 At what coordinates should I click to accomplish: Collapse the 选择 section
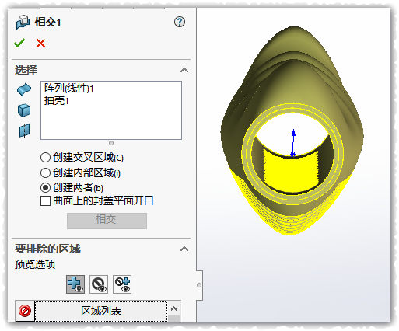pyautogui.click(x=184, y=70)
